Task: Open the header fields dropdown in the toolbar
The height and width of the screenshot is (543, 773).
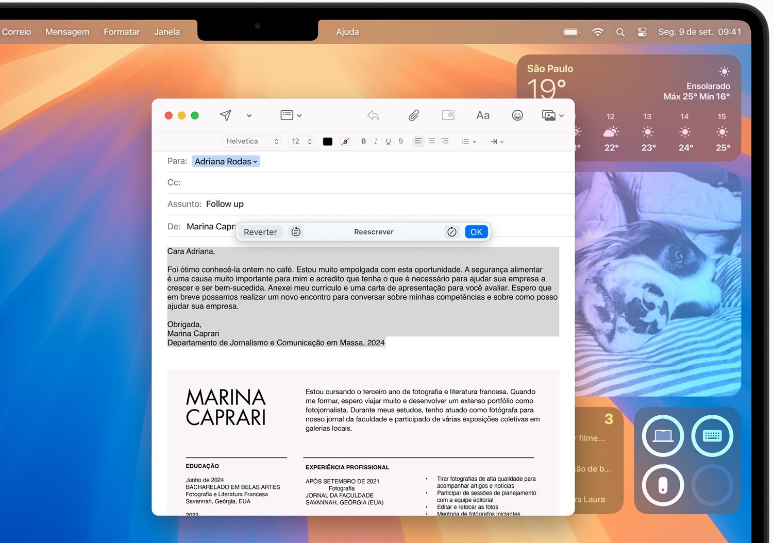Action: click(291, 115)
